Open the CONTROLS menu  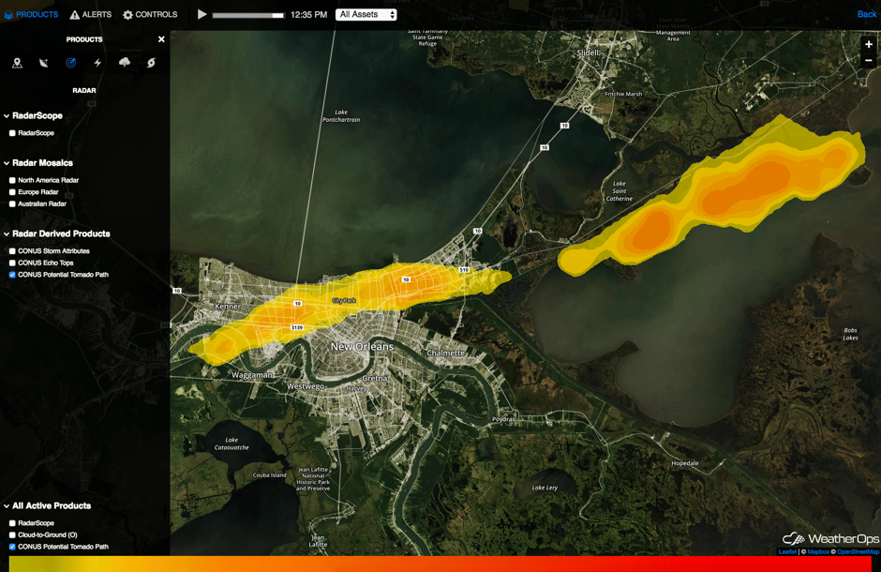pyautogui.click(x=152, y=14)
